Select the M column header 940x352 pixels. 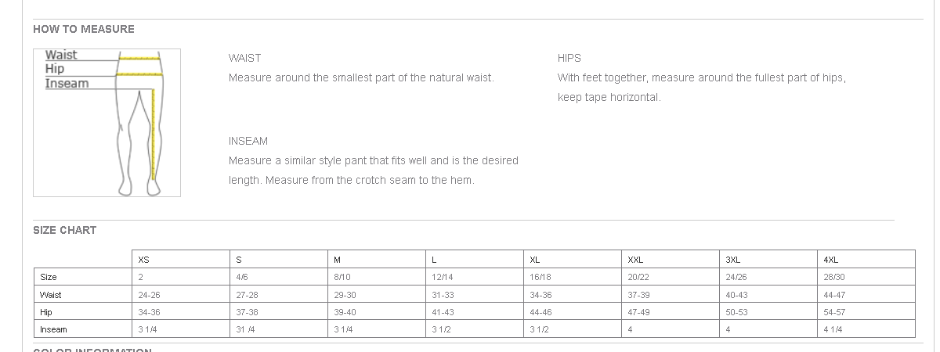pyautogui.click(x=337, y=260)
